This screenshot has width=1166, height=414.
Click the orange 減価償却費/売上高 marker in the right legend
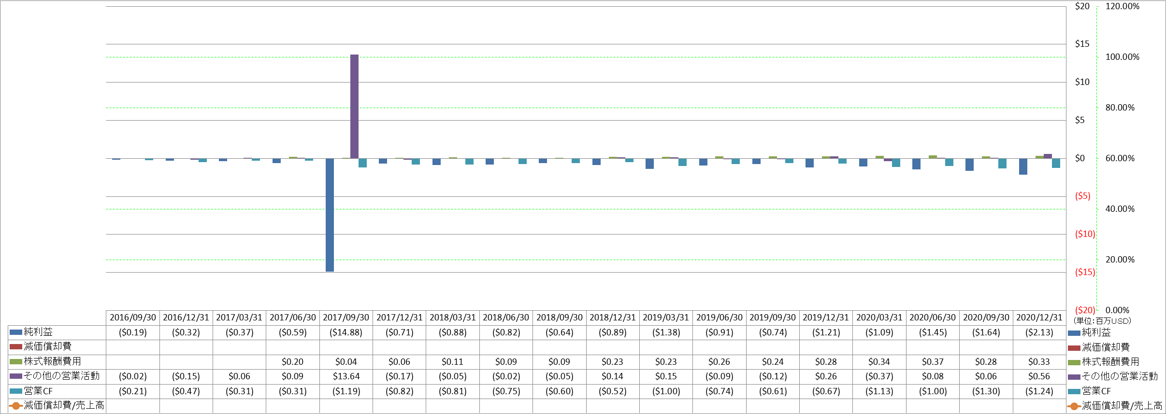[1074, 406]
